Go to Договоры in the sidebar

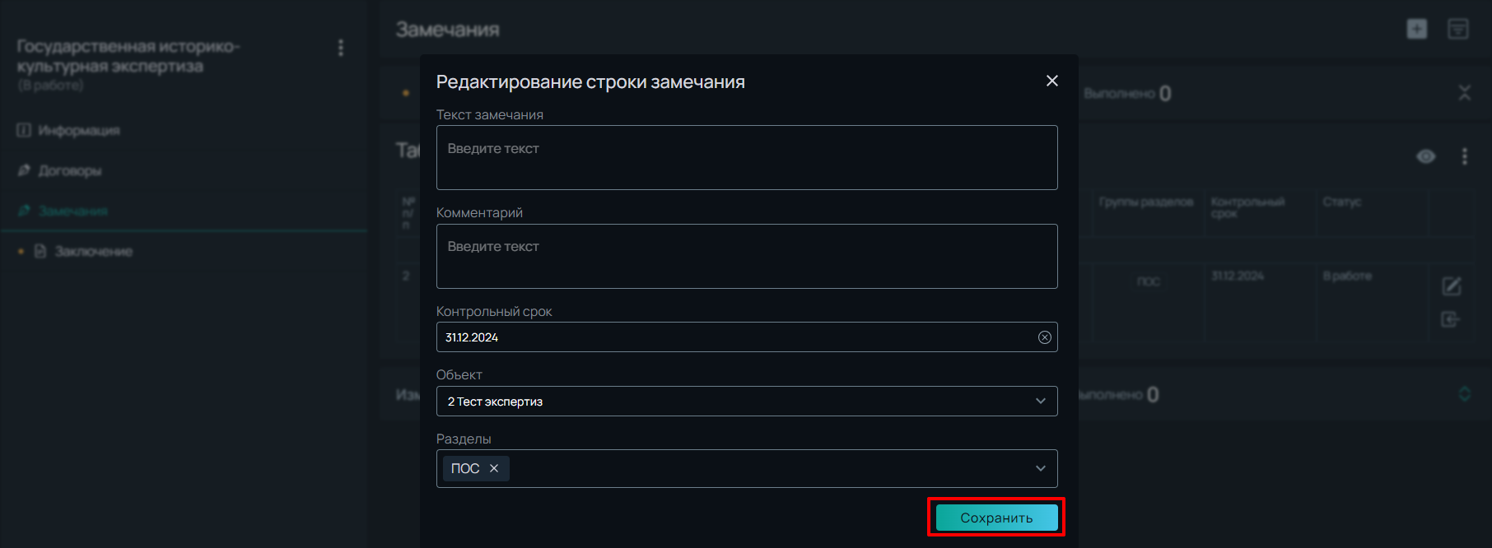[70, 171]
